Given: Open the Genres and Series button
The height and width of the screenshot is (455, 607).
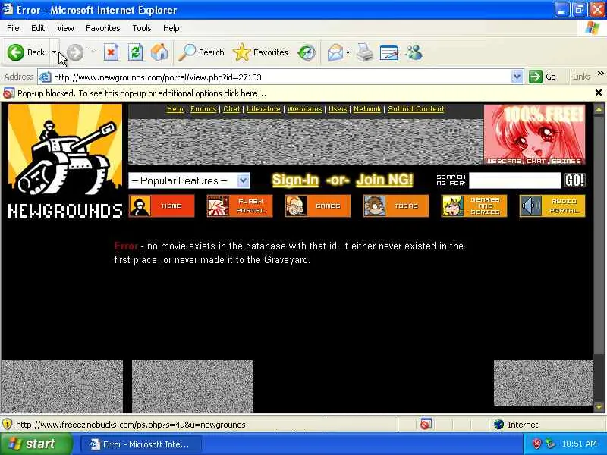Looking at the screenshot, I should click(x=474, y=206).
